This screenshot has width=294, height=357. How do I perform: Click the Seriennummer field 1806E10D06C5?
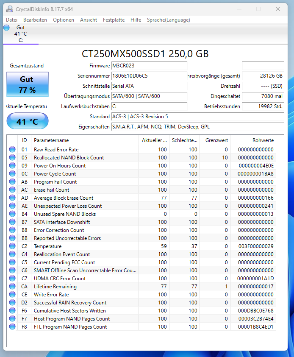click(x=149, y=76)
